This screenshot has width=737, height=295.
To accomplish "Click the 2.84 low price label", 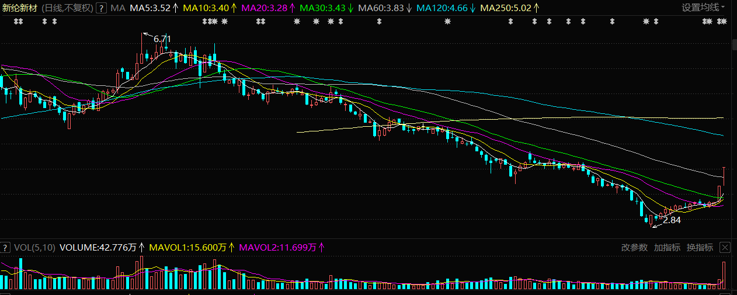I will pyautogui.click(x=672, y=220).
